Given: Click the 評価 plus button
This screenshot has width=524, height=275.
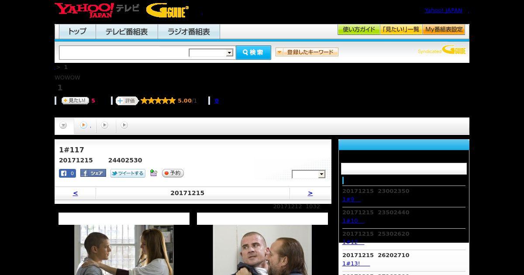Looking at the screenshot, I should click(x=127, y=101).
